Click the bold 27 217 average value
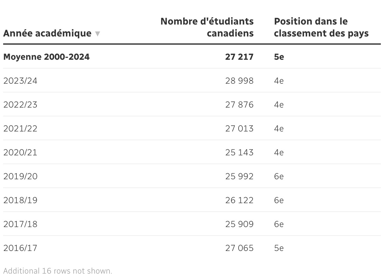The height and width of the screenshot is (278, 384). [x=240, y=57]
